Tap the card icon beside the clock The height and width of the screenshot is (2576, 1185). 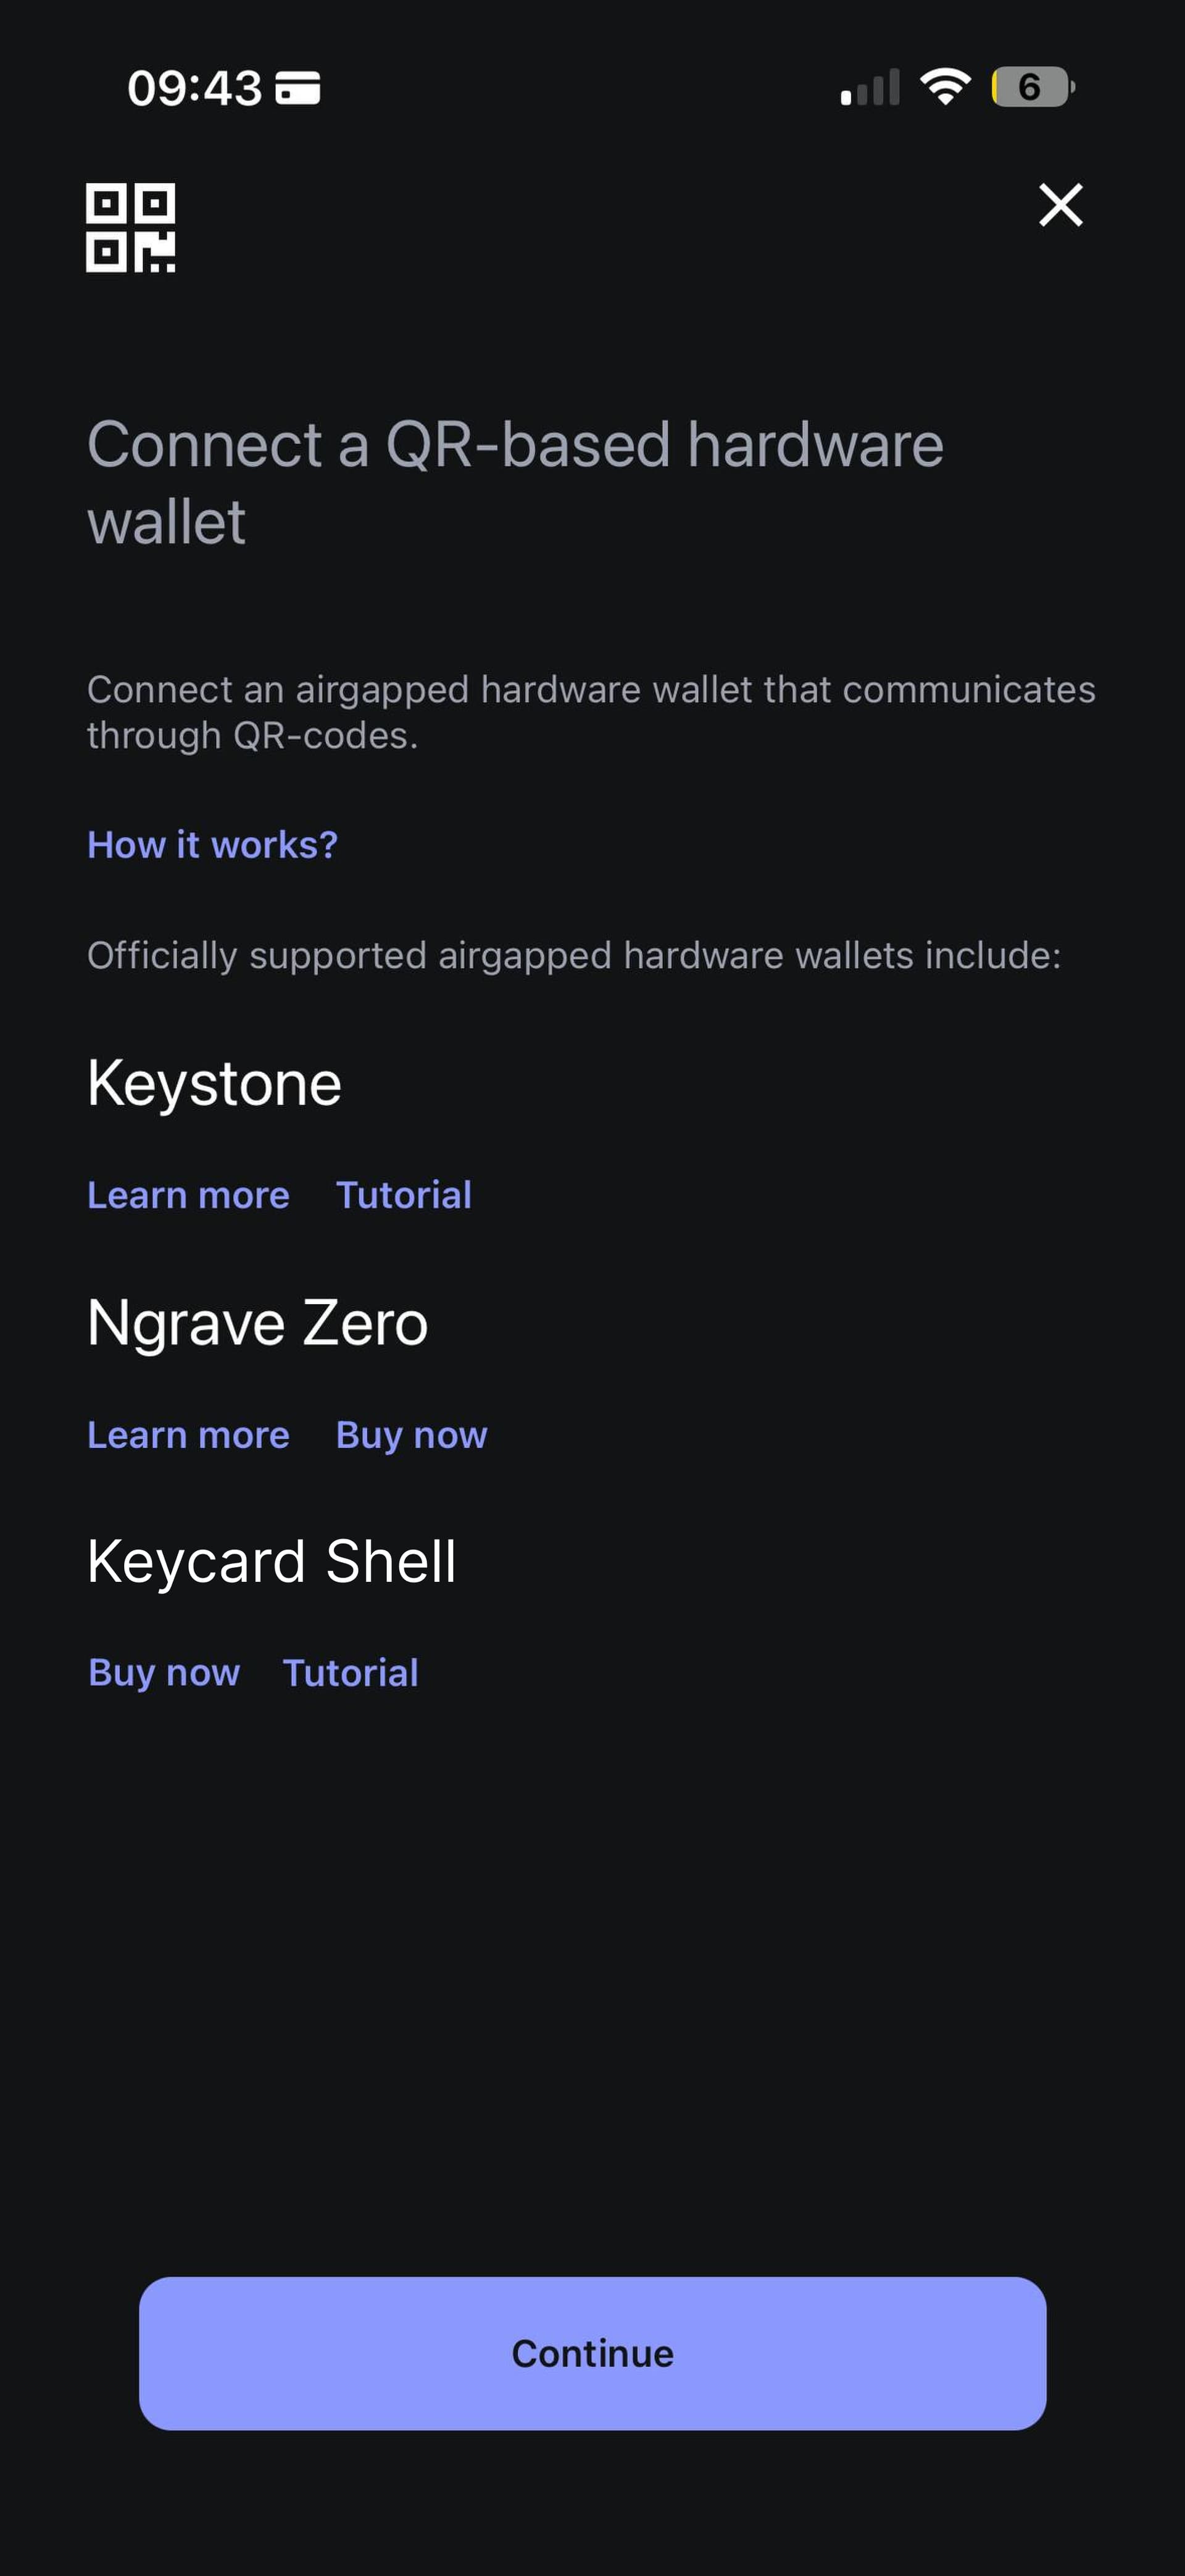tap(297, 88)
